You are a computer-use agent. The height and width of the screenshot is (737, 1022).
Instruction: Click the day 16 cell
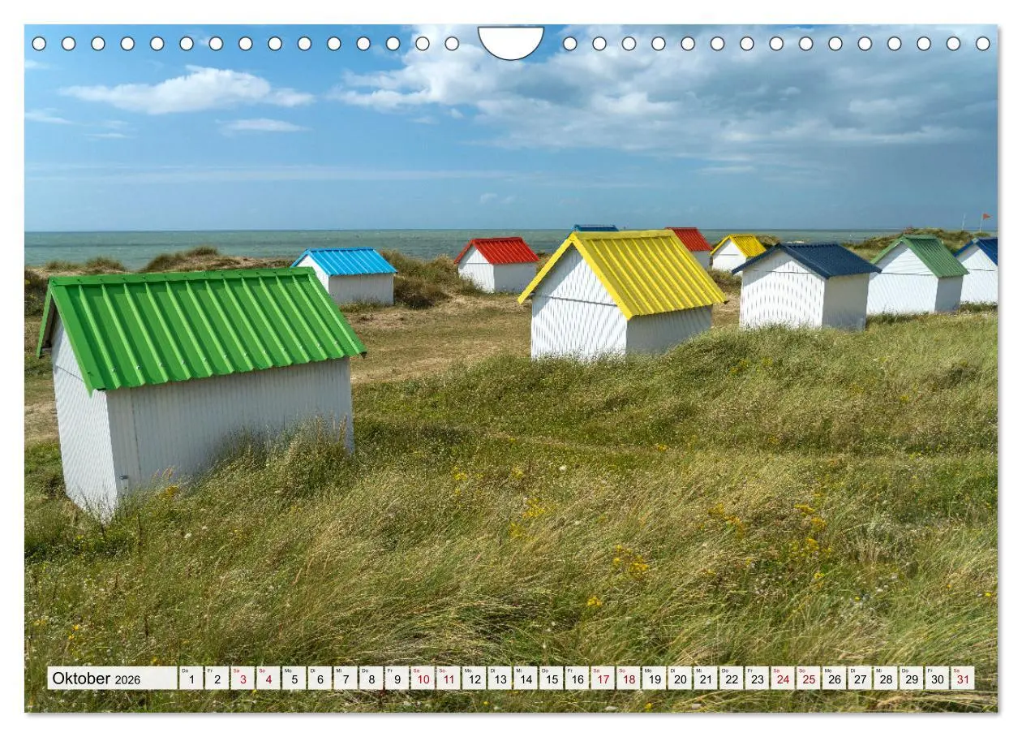[577, 679]
